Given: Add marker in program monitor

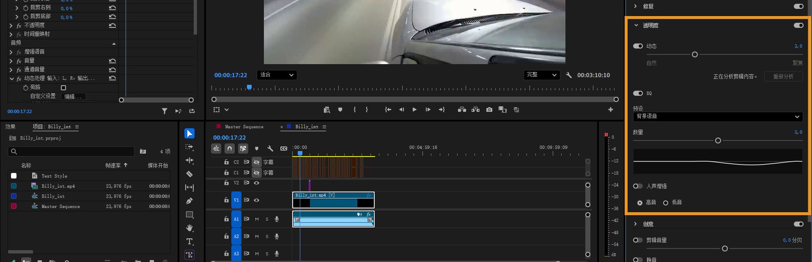Looking at the screenshot, I should pos(340,110).
